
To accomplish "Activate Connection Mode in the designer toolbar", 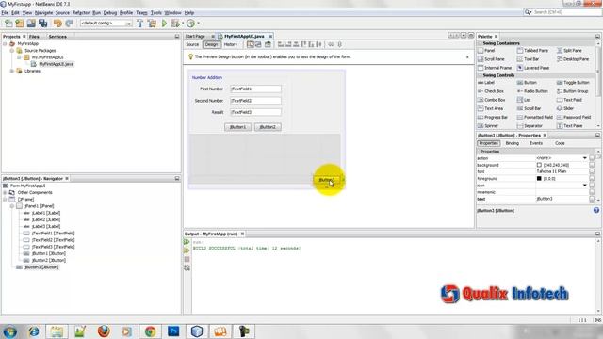I will (258, 44).
